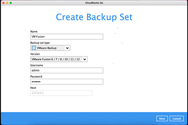Click the Name label

coord(34,32)
